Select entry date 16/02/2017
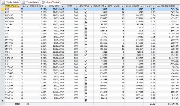Image resolution: width=180 pixels, height=106 pixels. coord(58,24)
